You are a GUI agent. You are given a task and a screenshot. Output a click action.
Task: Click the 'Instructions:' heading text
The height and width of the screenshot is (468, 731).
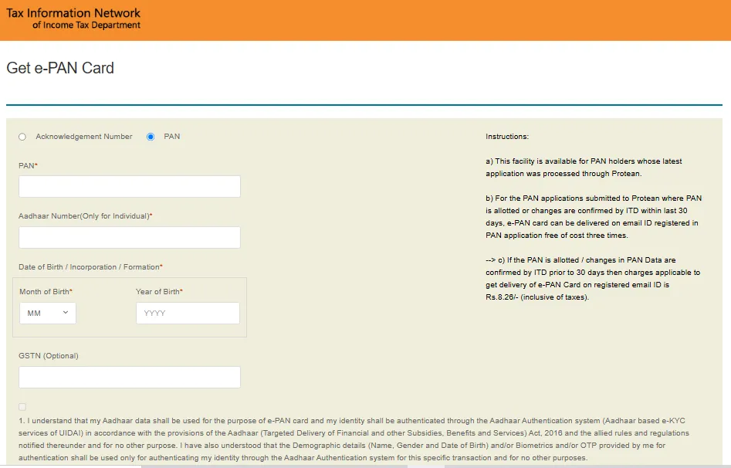tap(507, 137)
